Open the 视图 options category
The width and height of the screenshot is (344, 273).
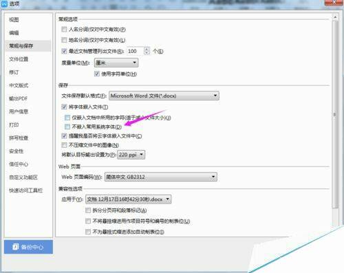14,20
